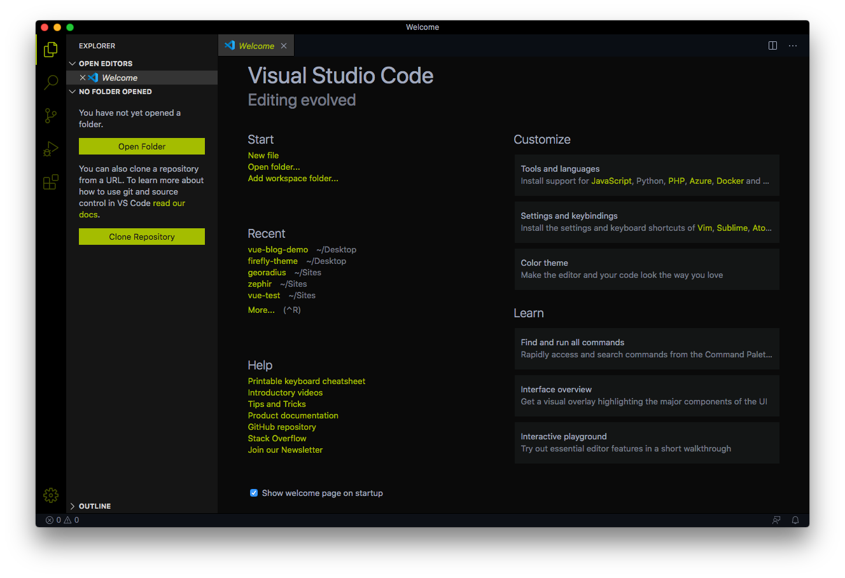Click the Open Folder button
This screenshot has width=845, height=578.
pos(141,146)
